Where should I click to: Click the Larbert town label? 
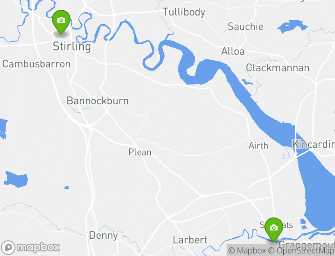point(190,240)
